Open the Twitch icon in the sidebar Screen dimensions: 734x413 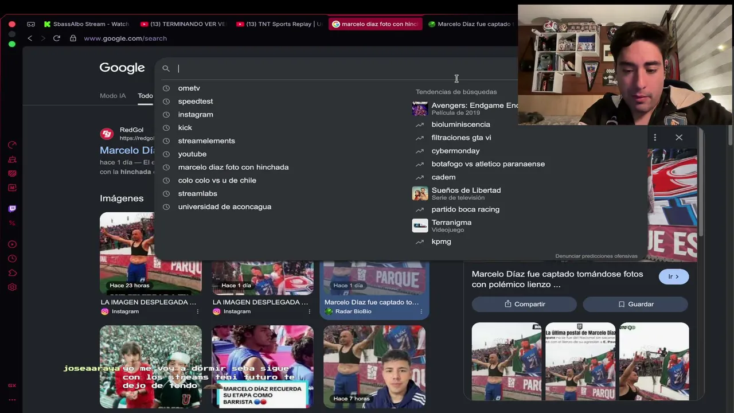(x=12, y=209)
